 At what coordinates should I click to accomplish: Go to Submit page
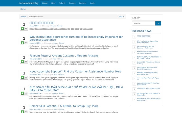(62, 3)
